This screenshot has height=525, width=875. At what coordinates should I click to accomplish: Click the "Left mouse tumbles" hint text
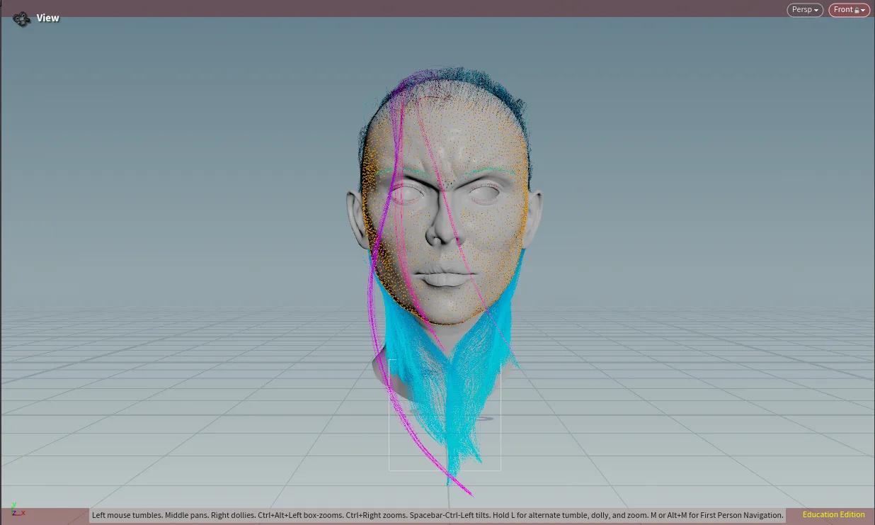pyautogui.click(x=126, y=515)
